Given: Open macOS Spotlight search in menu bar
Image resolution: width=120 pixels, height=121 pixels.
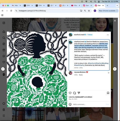Looking at the screenshot, I should (95, 2).
